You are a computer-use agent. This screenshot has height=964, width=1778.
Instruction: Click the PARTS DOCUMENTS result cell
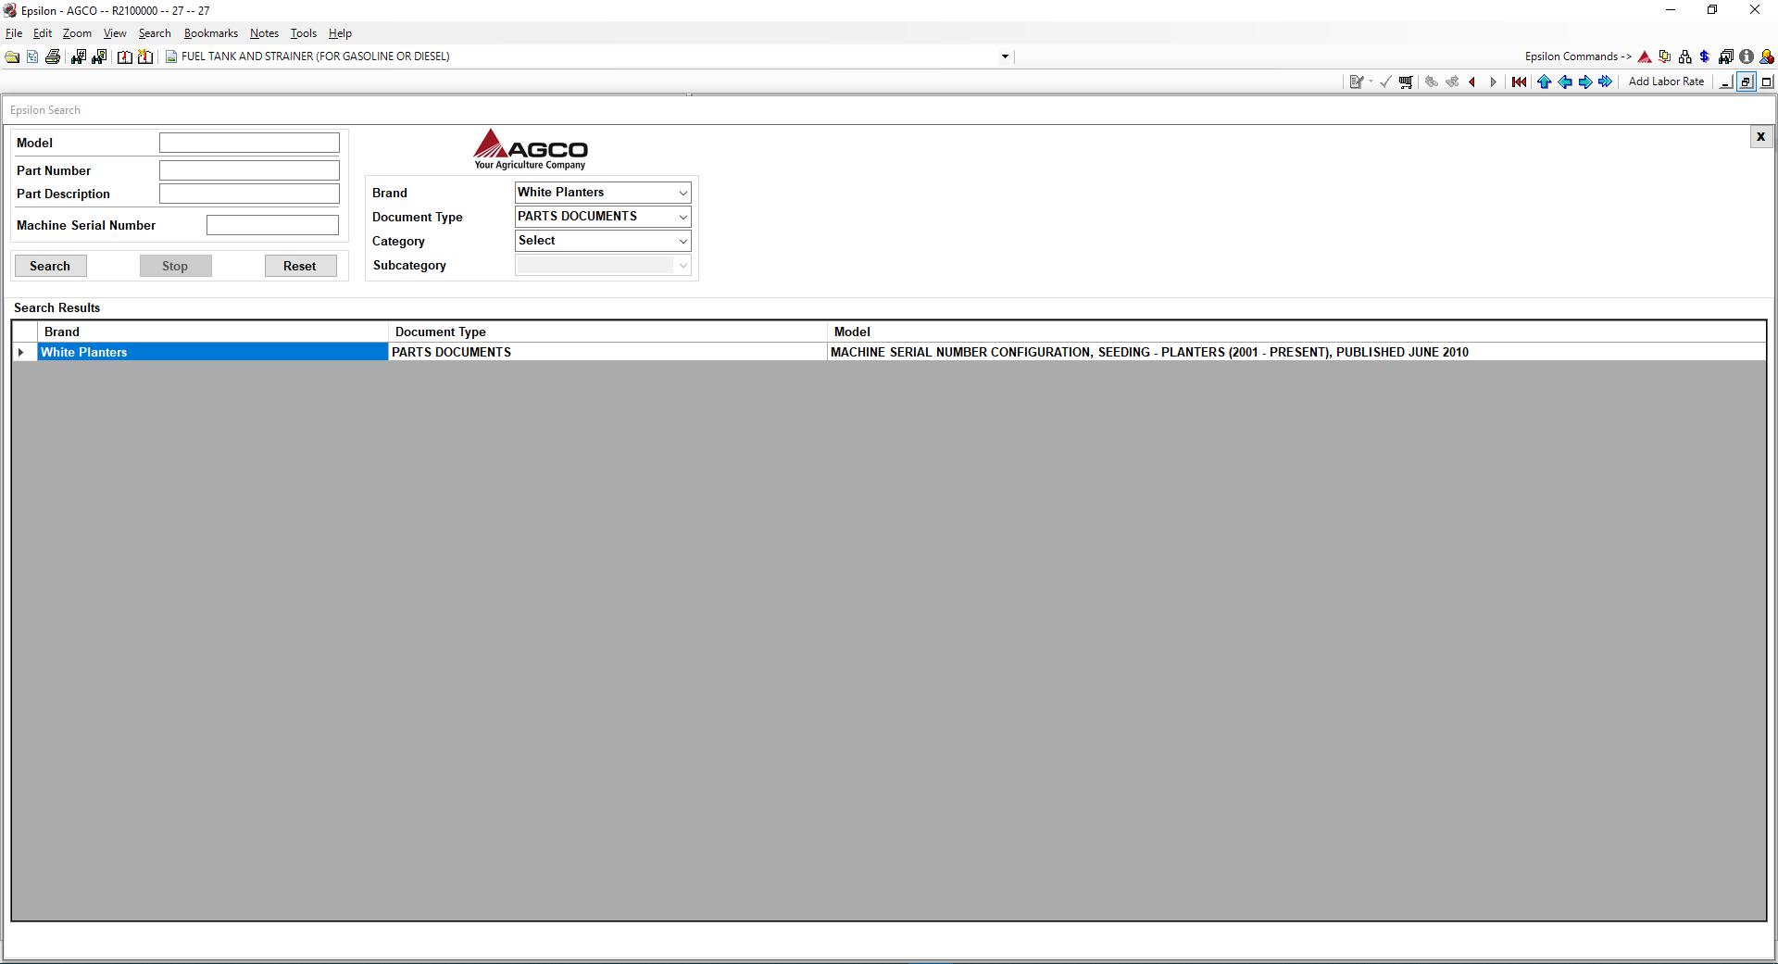click(607, 352)
